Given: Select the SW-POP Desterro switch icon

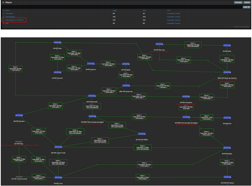Looking at the screenshot, I should (91, 64).
